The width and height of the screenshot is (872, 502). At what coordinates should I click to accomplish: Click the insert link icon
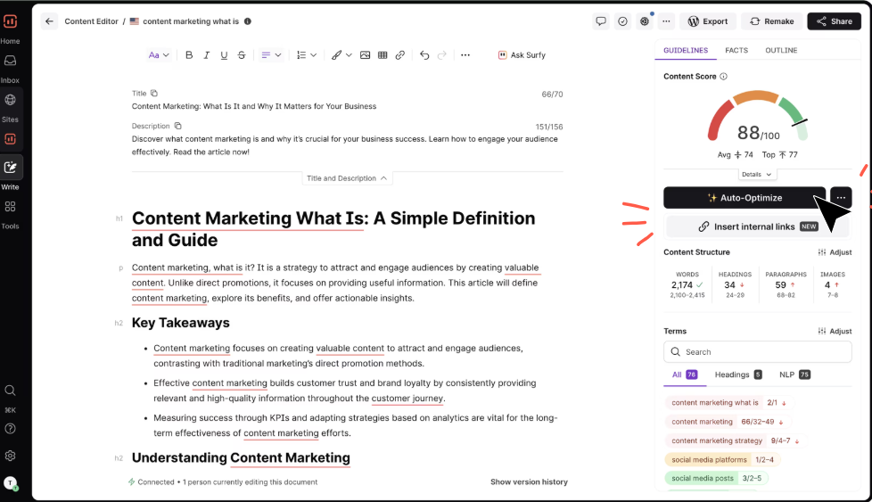coord(400,55)
